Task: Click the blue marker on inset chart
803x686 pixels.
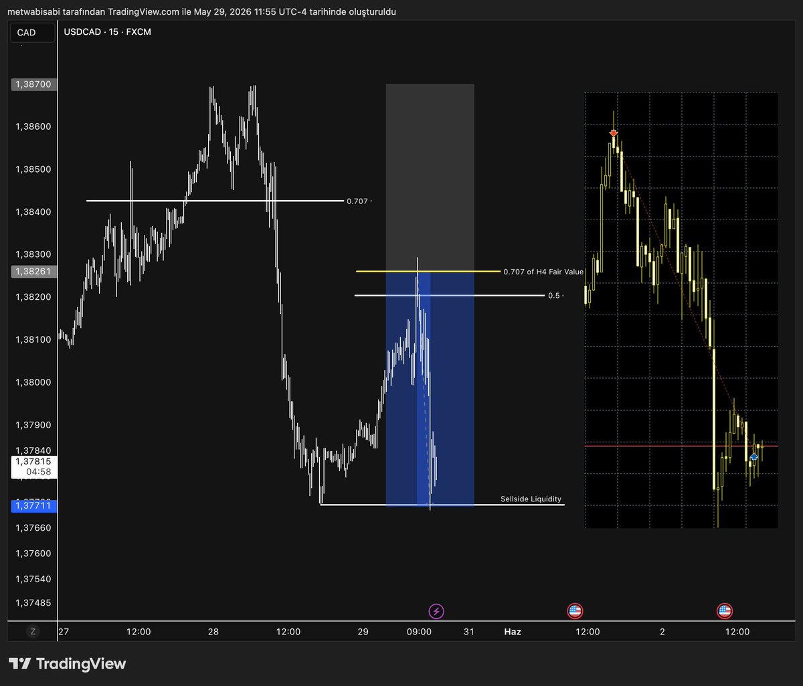Action: (754, 457)
